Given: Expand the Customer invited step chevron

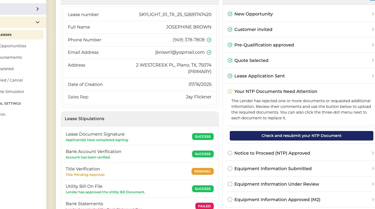Looking at the screenshot, I should (x=373, y=29).
